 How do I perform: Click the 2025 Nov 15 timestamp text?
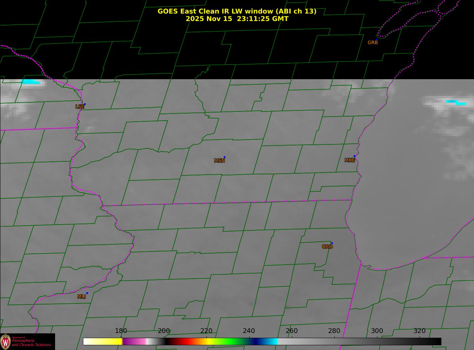coord(237,19)
